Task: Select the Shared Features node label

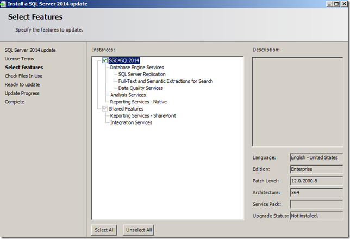Action: tap(126, 109)
